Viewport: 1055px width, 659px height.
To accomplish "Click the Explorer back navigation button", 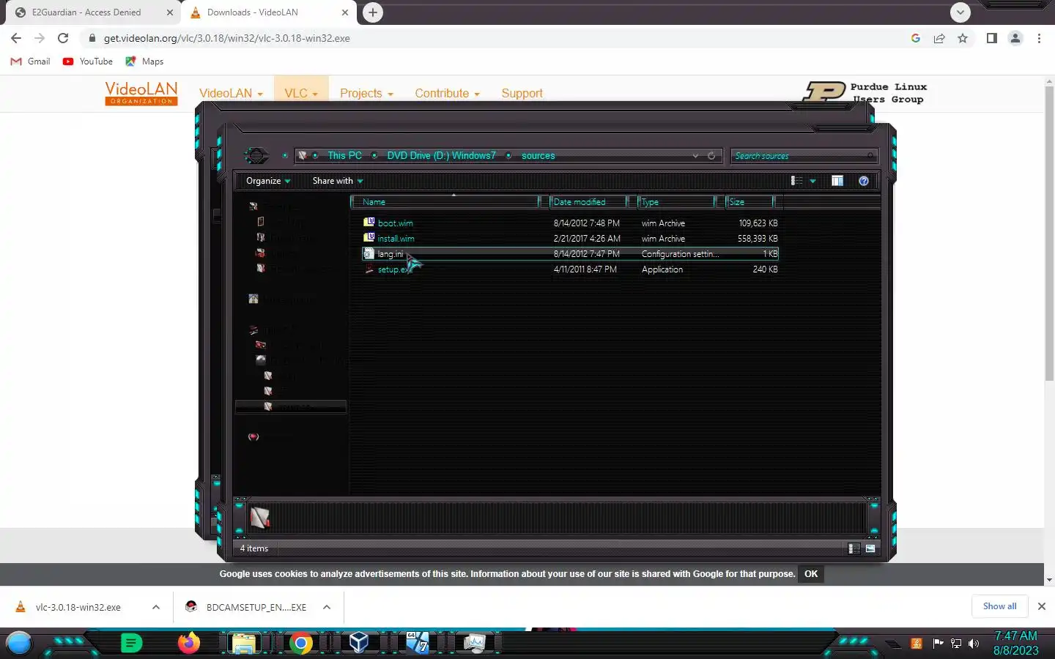I will 256,155.
